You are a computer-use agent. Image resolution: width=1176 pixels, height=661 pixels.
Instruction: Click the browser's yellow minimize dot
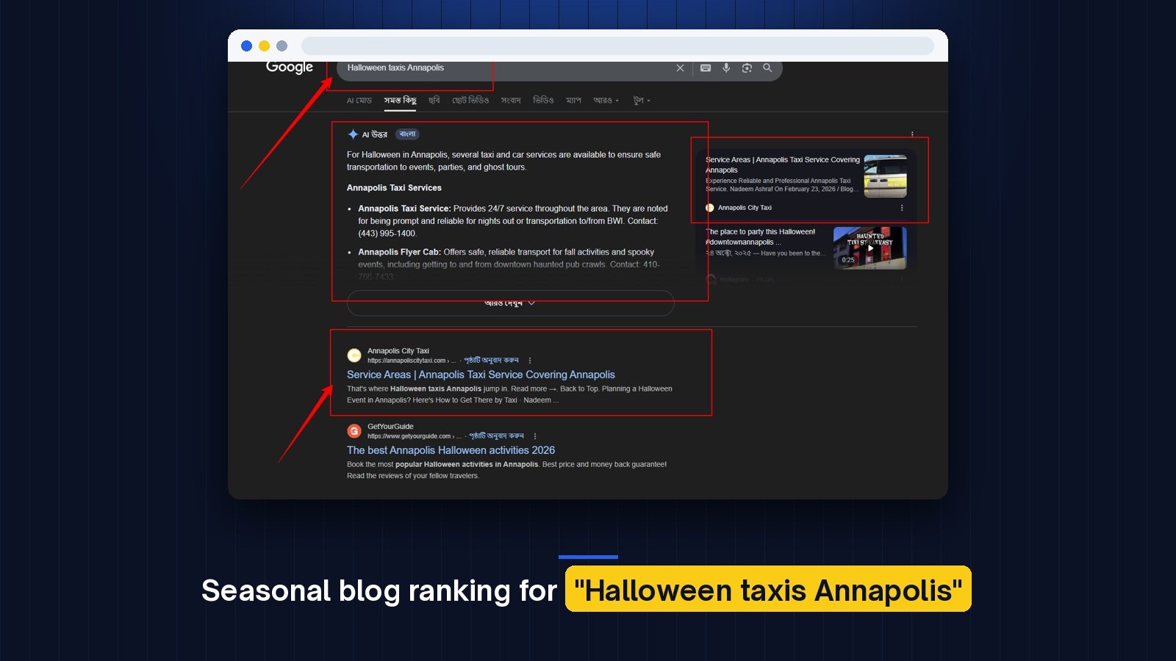pyautogui.click(x=264, y=46)
